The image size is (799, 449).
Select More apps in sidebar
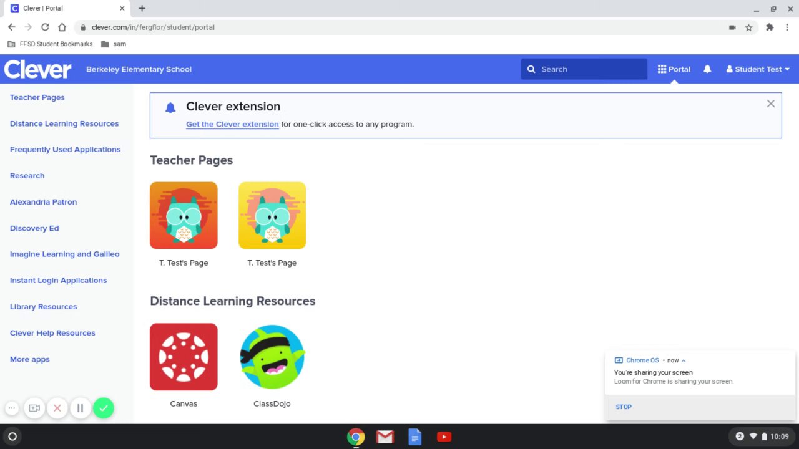(29, 359)
